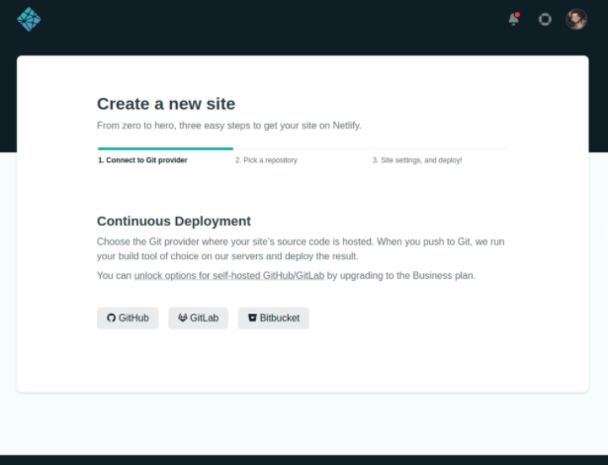
Task: Click the text From zero to hero subtitle
Action: (229, 126)
